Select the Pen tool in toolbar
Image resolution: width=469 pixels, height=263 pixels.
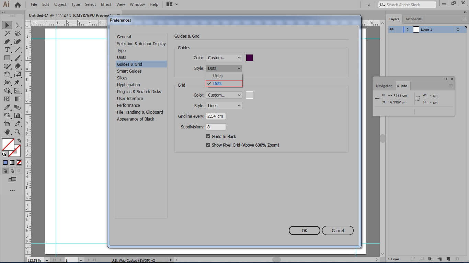point(7,41)
